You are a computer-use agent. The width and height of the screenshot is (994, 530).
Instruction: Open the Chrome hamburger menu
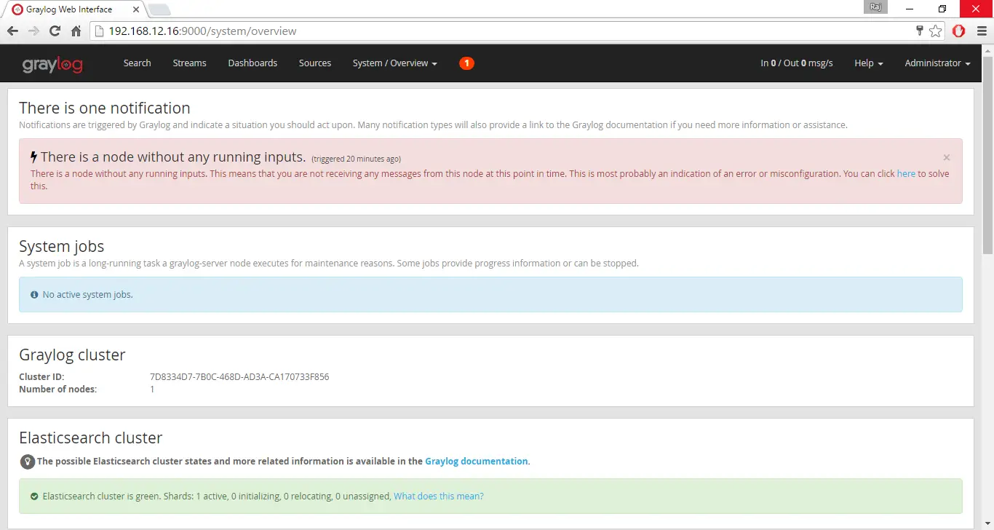coord(982,31)
